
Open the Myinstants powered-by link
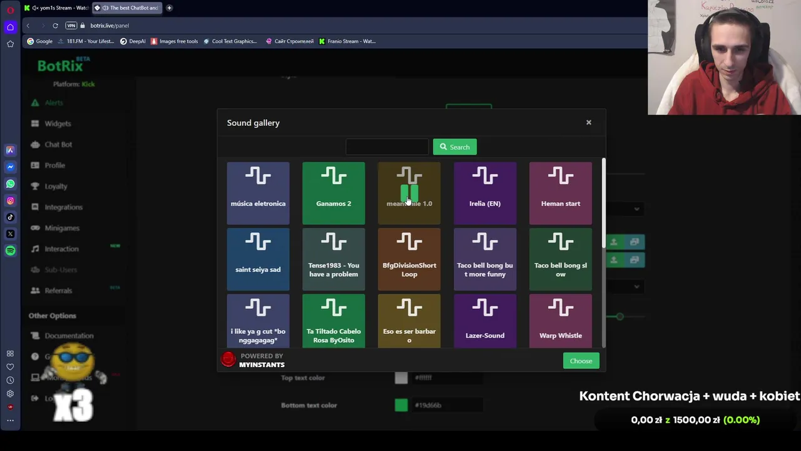point(253,360)
